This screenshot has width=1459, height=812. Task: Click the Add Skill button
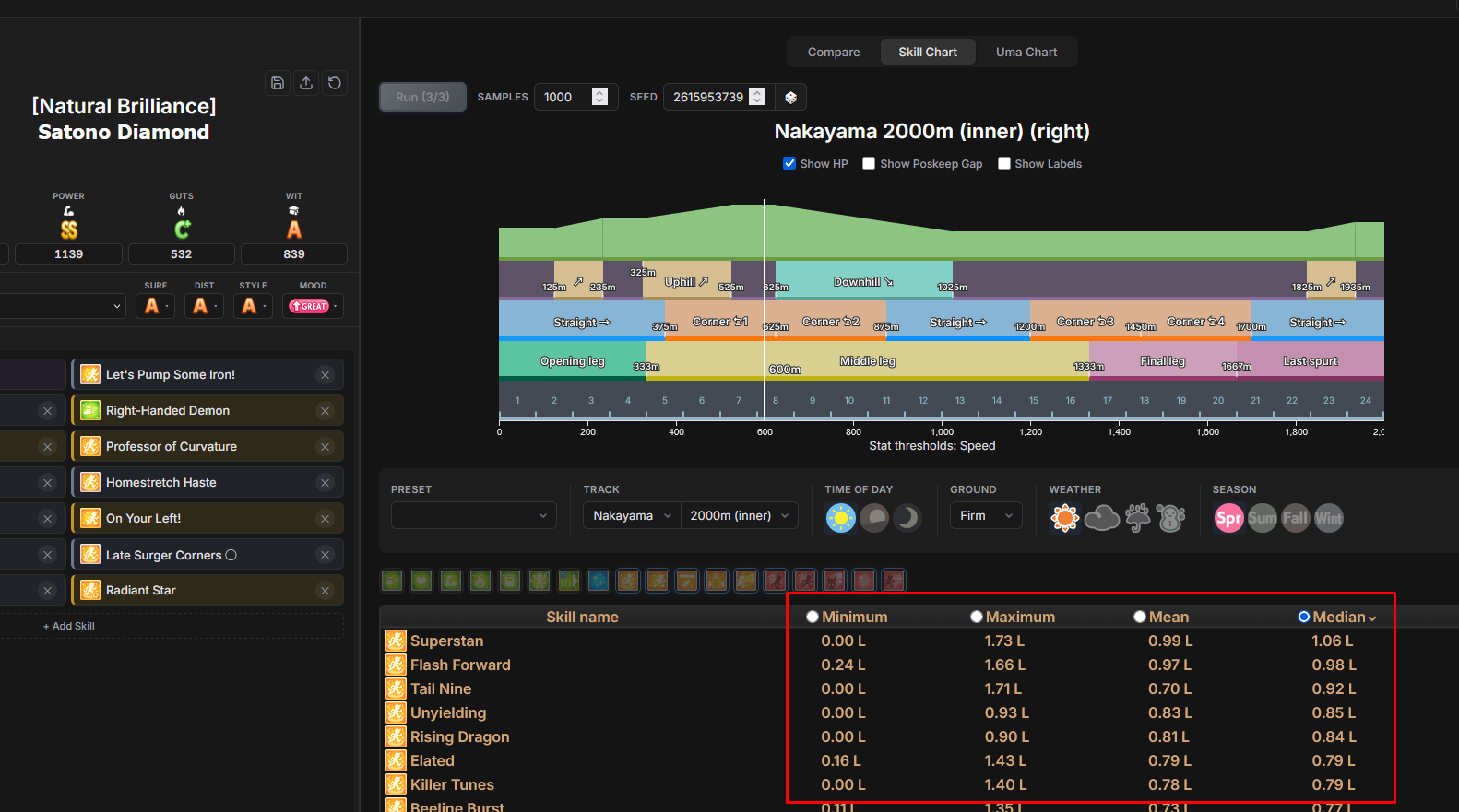(69, 626)
